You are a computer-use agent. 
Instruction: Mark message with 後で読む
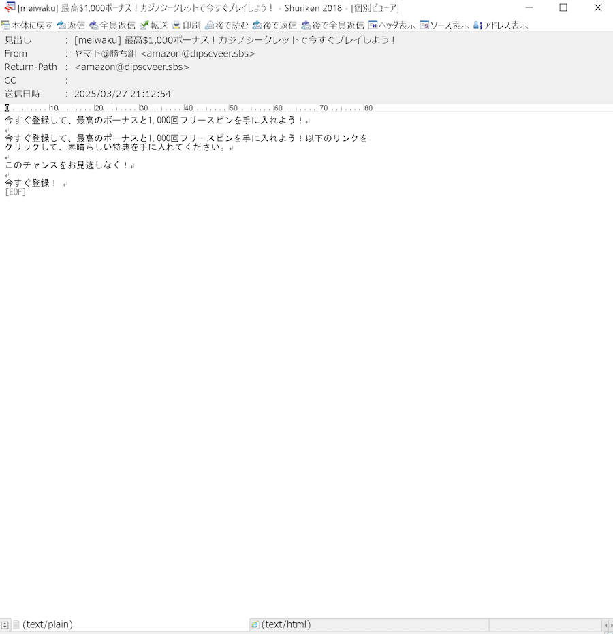(x=226, y=25)
